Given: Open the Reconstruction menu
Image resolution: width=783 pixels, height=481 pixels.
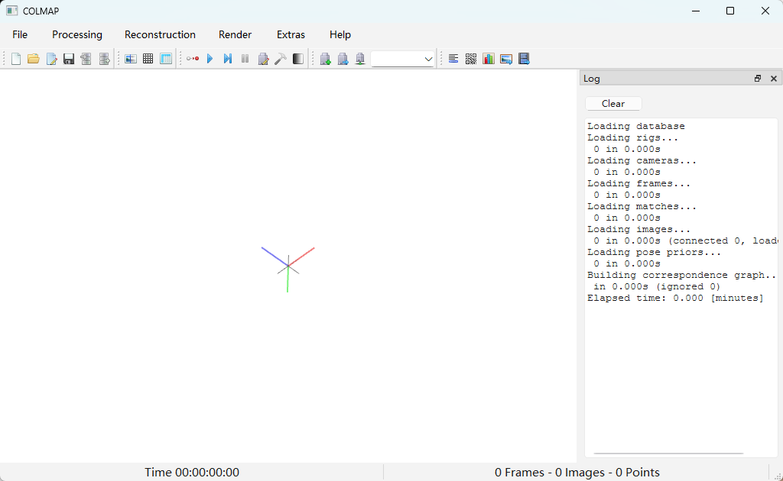Looking at the screenshot, I should [x=160, y=34].
